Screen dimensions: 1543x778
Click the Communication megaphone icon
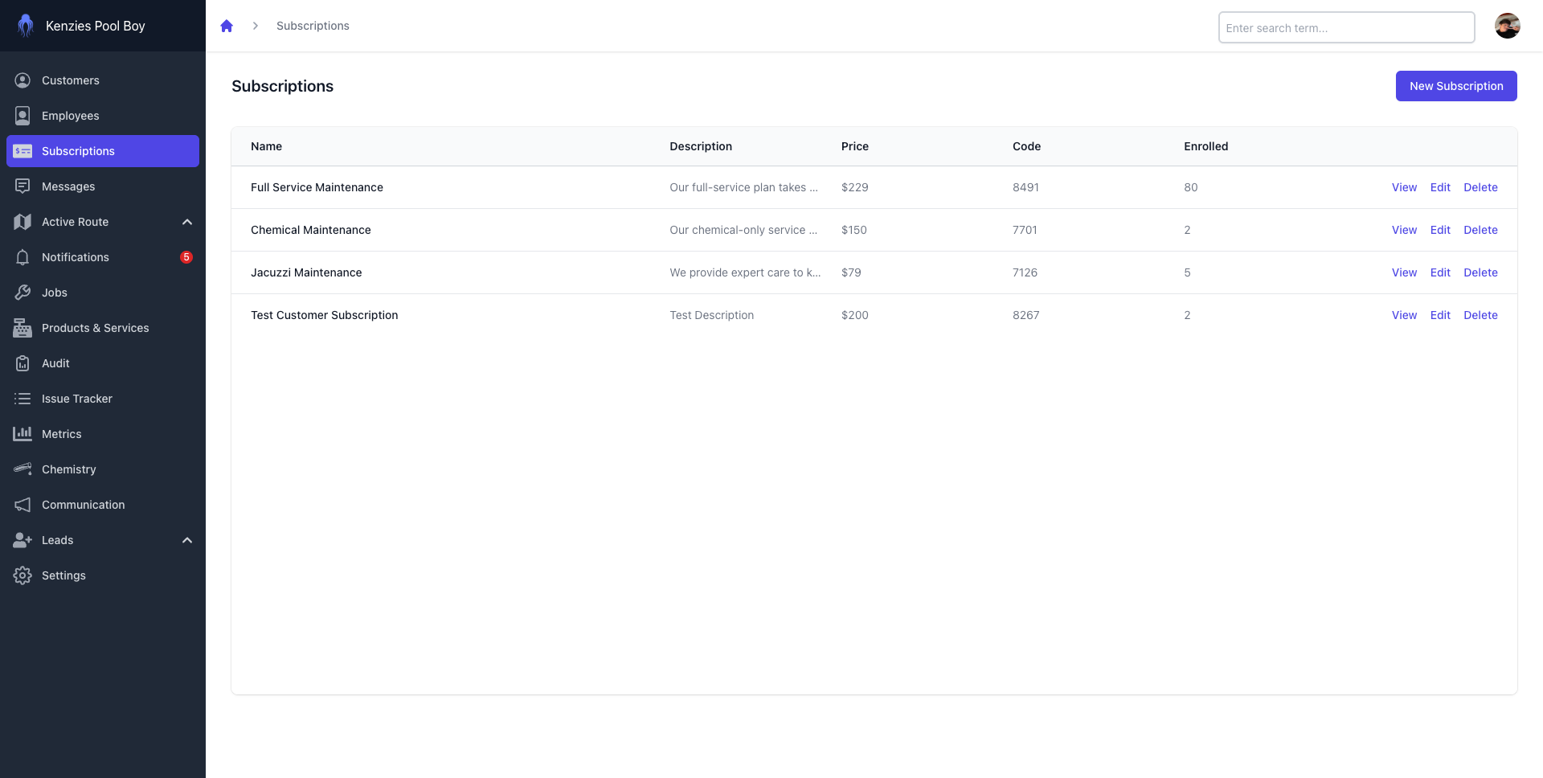(23, 505)
